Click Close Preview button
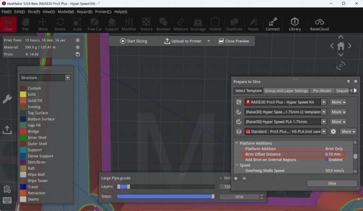This screenshot has width=363, height=211. pyautogui.click(x=234, y=41)
